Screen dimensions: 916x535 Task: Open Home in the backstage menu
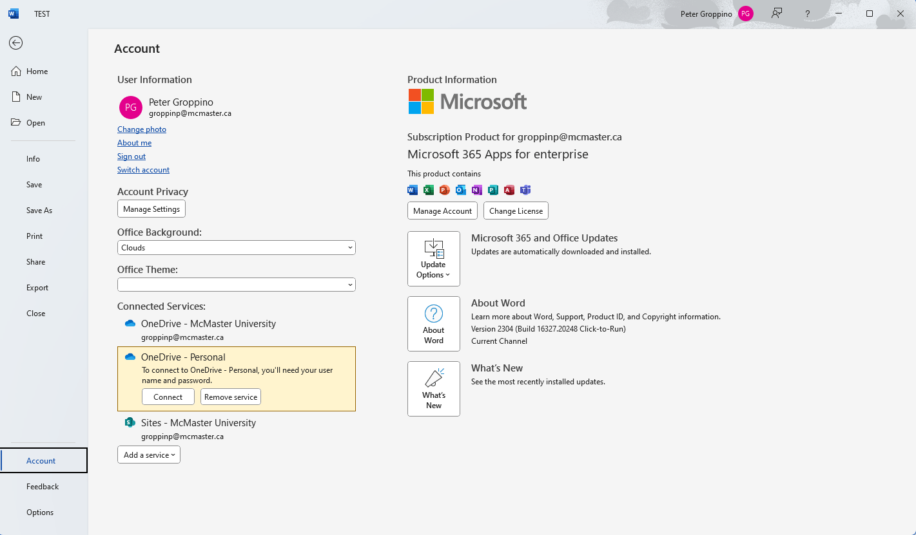click(x=44, y=71)
